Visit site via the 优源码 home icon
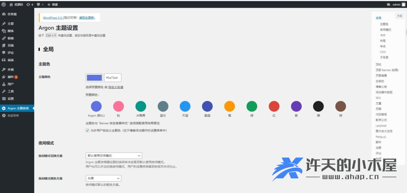 11,4
